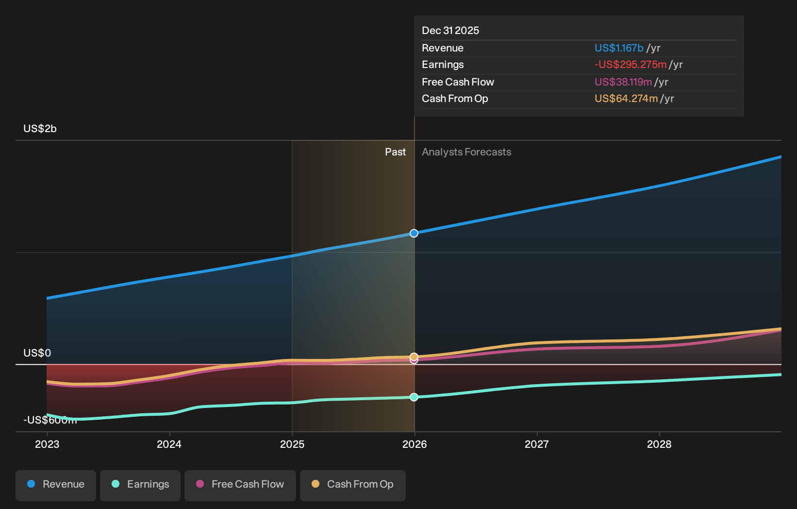Click the US$1.167b revenue value

[x=619, y=48]
